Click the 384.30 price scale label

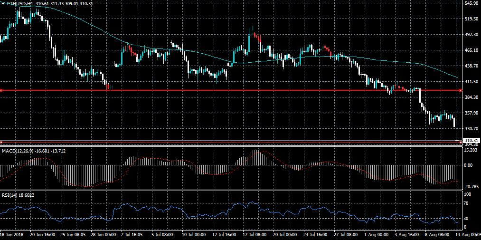point(472,97)
